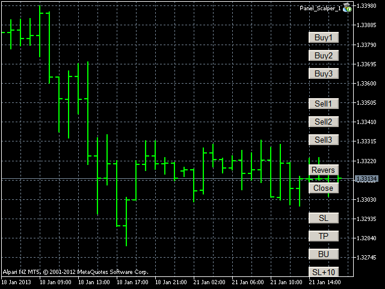Click price scale value 1.33220
Screen dimensions: 385x289
click(366, 161)
